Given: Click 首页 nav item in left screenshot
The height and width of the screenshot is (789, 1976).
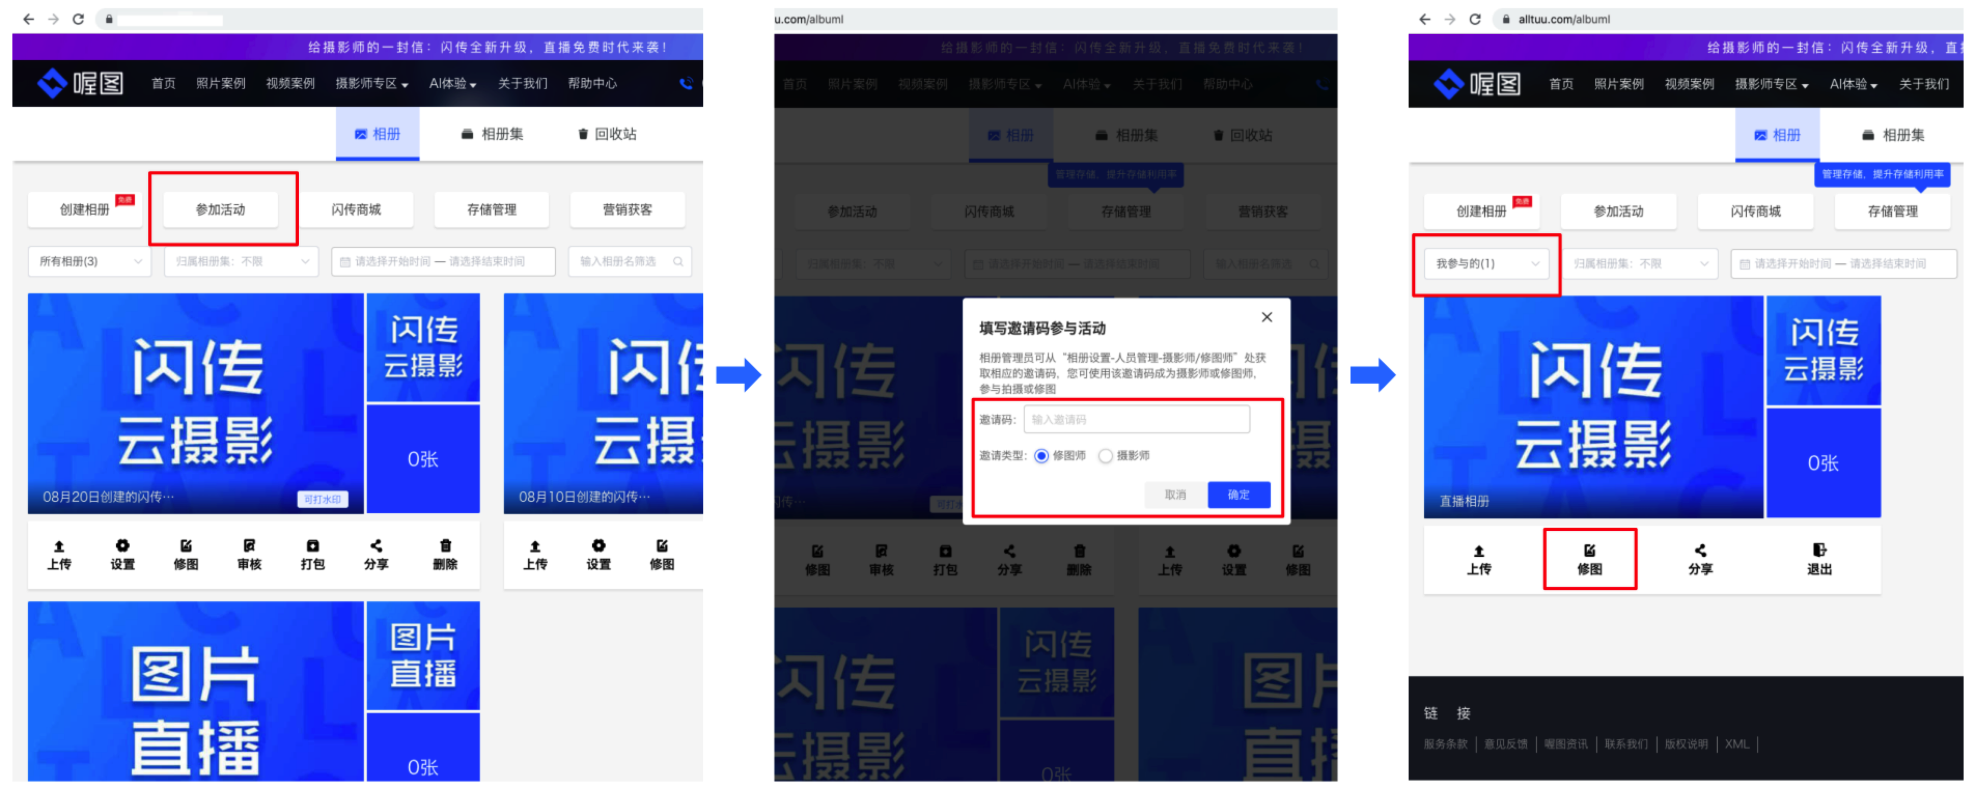Looking at the screenshot, I should 163,83.
